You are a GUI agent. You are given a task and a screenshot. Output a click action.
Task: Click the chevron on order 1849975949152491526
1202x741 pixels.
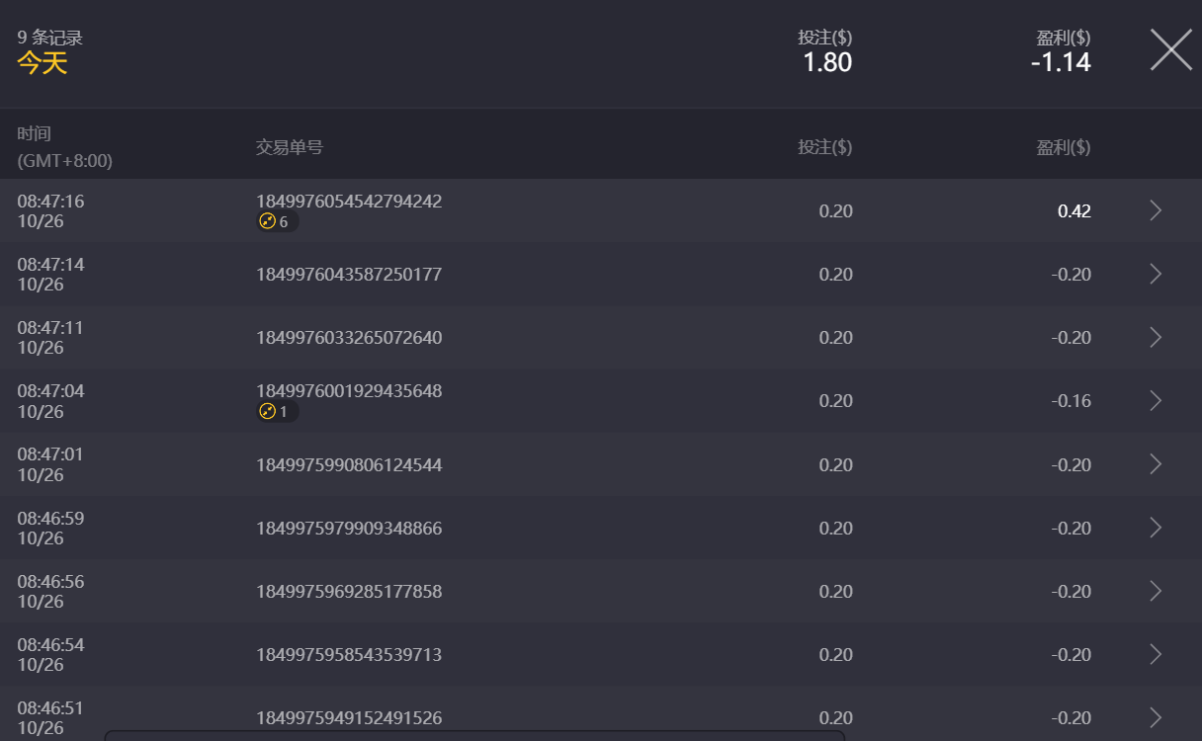[x=1156, y=717]
